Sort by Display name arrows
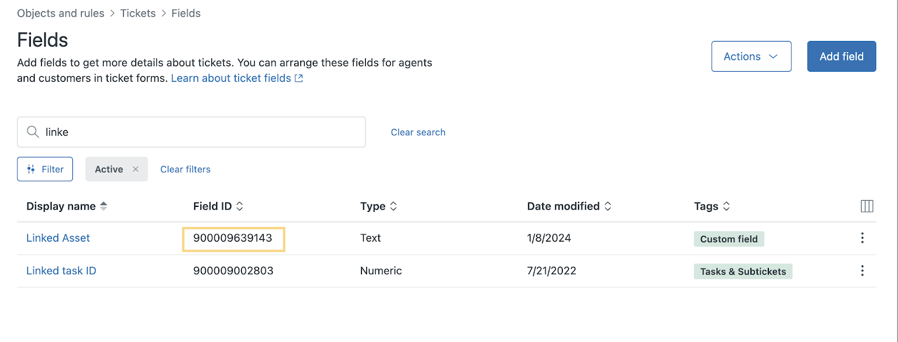Viewport: 898px width, 342px height. point(104,206)
